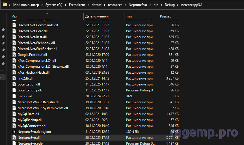
Task: Select the NeptuneEvo.dll file
Action: (29, 137)
